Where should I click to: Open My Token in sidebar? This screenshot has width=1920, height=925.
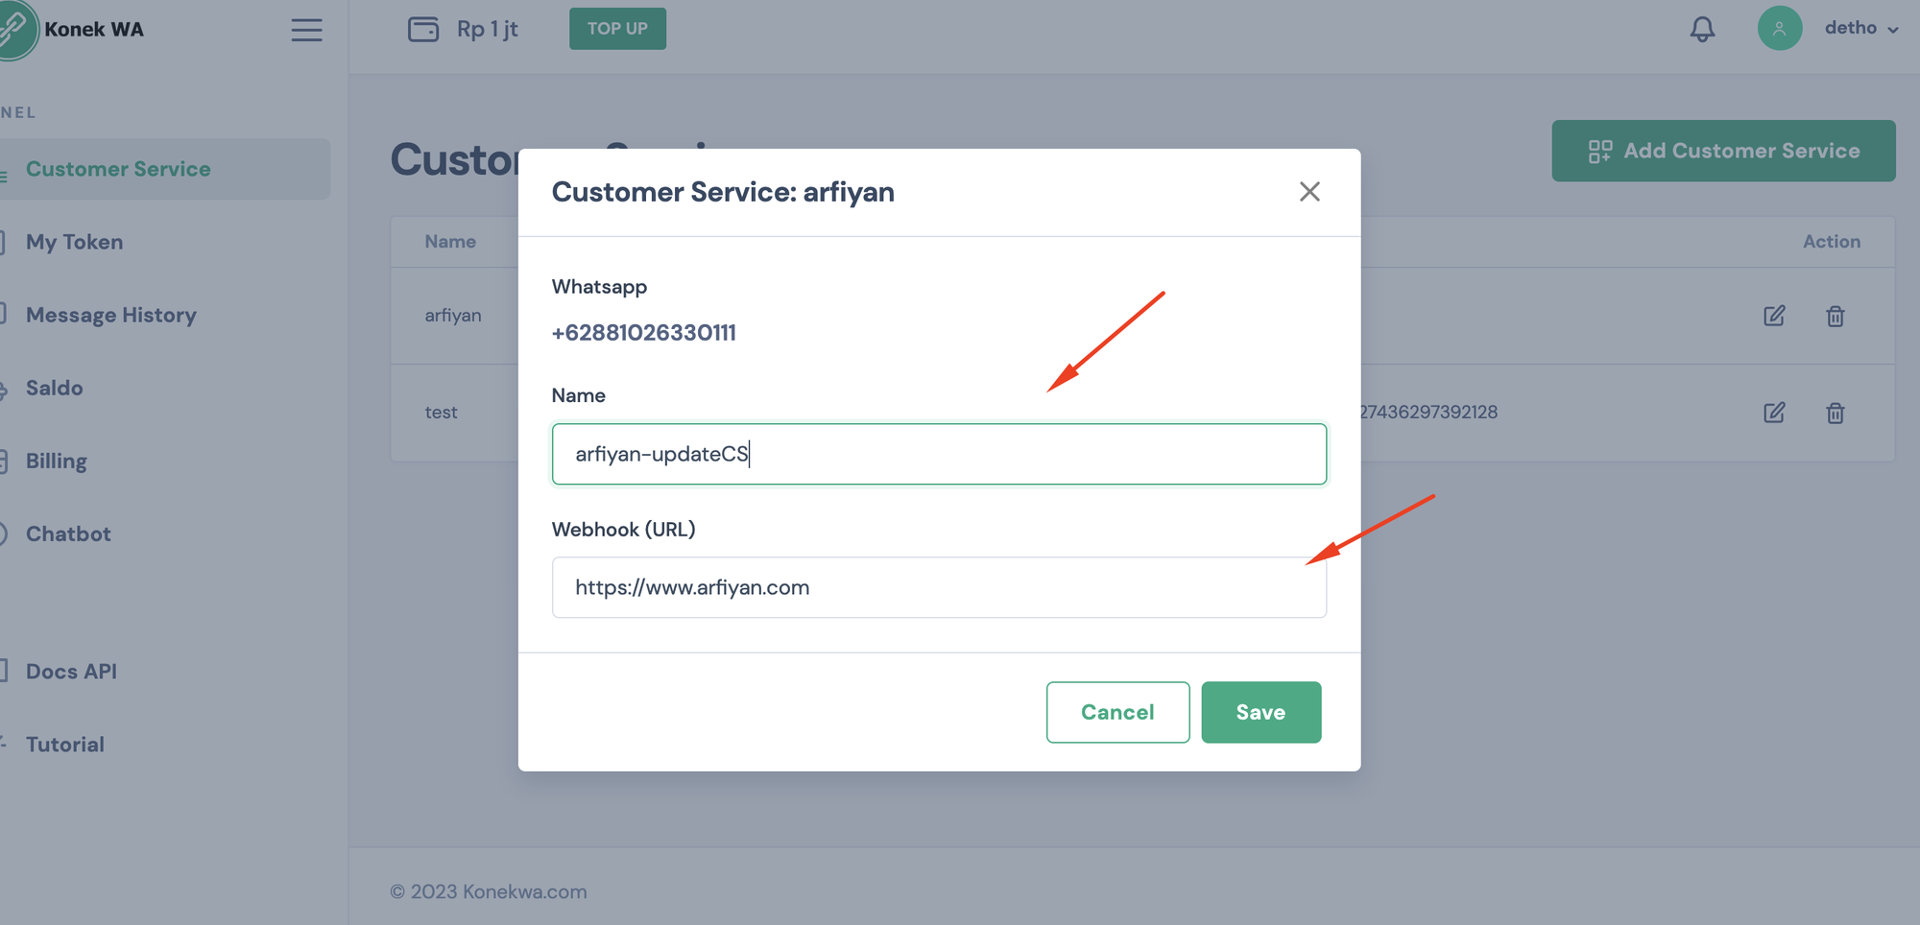click(x=74, y=242)
